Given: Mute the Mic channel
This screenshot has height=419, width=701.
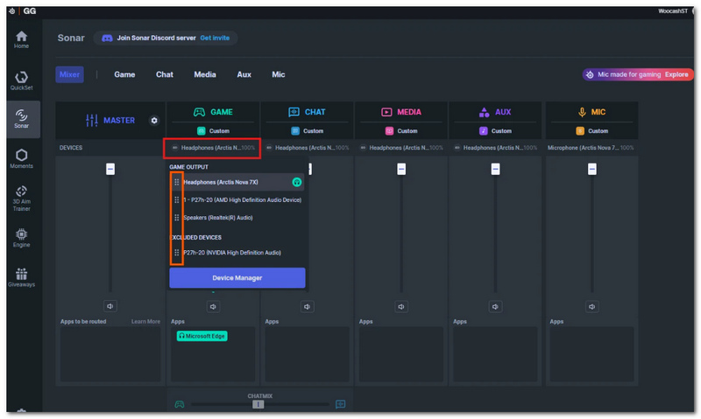Looking at the screenshot, I should click(592, 306).
